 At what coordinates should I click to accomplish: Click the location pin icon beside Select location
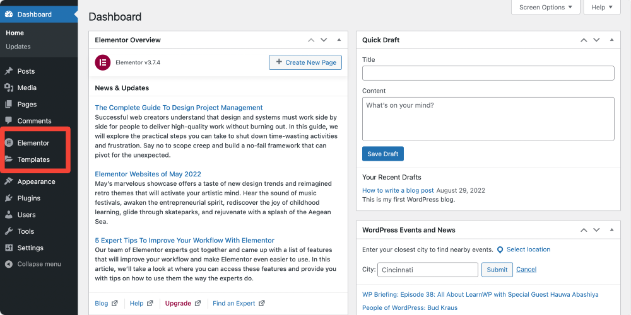(500, 250)
